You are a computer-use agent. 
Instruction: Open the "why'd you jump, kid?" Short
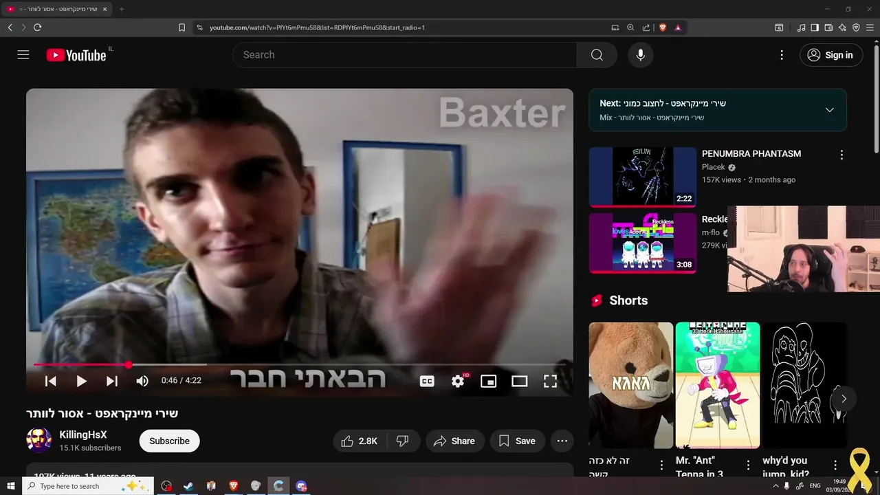(804, 385)
